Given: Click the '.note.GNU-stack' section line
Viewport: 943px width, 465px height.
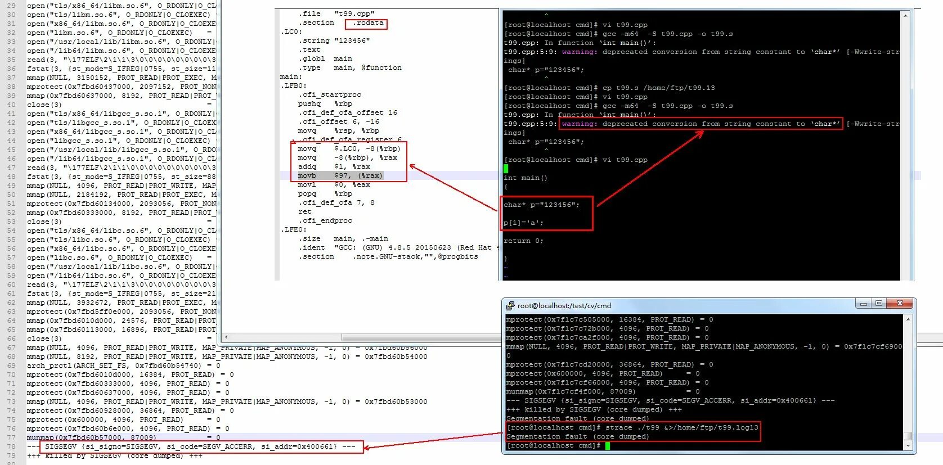Looking at the screenshot, I should [x=388, y=256].
